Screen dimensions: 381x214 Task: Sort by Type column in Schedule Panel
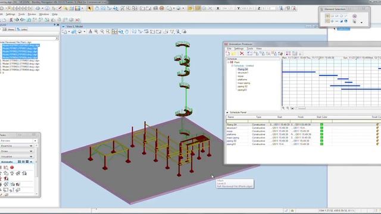point(258,117)
